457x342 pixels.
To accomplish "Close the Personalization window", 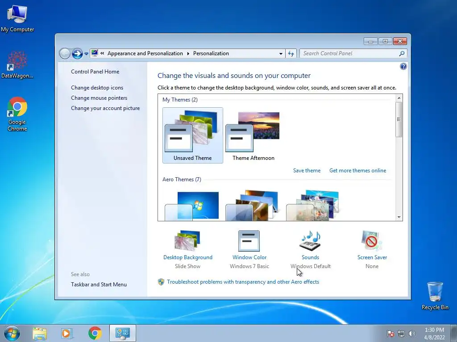I will coord(400,41).
